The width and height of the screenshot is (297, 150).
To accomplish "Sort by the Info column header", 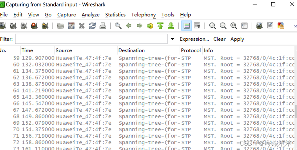I will coord(249,50).
